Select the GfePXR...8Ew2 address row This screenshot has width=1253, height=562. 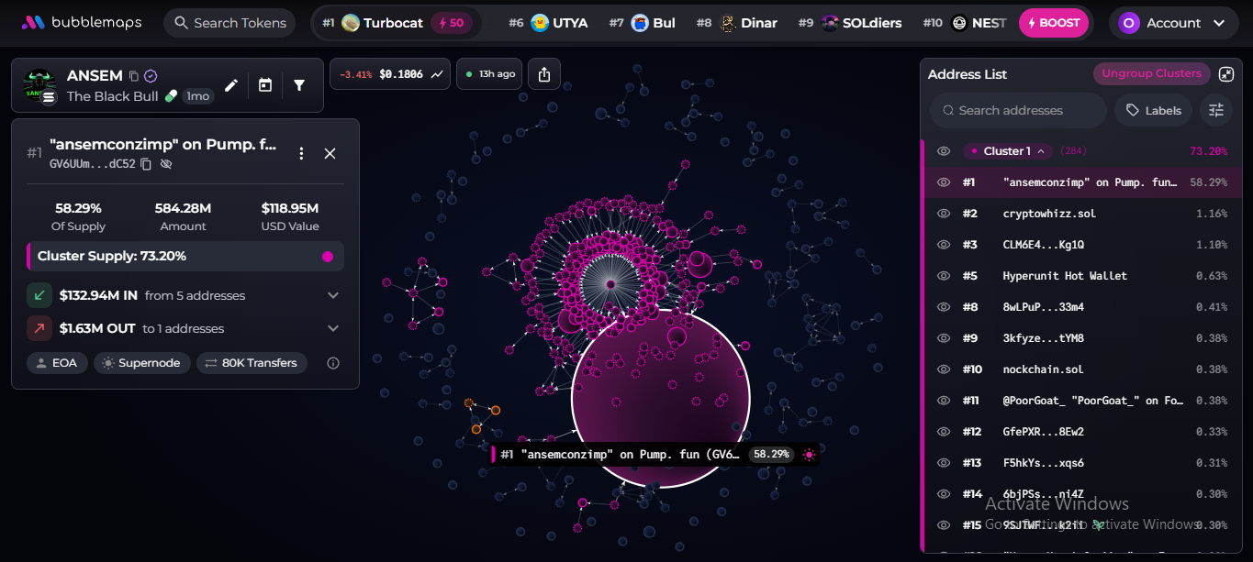[x=1081, y=432]
